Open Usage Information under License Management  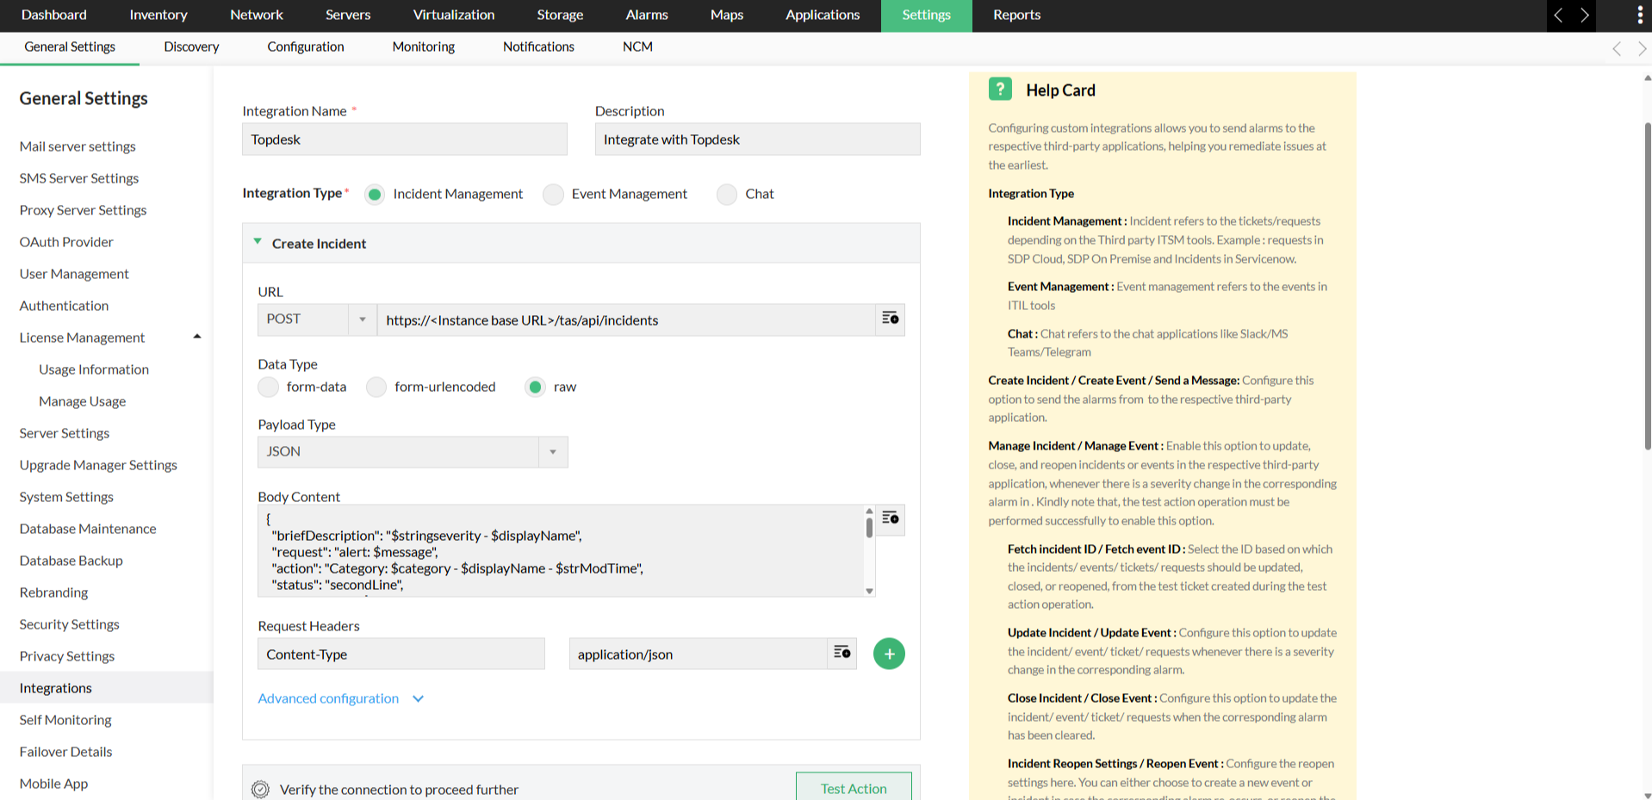tap(94, 369)
